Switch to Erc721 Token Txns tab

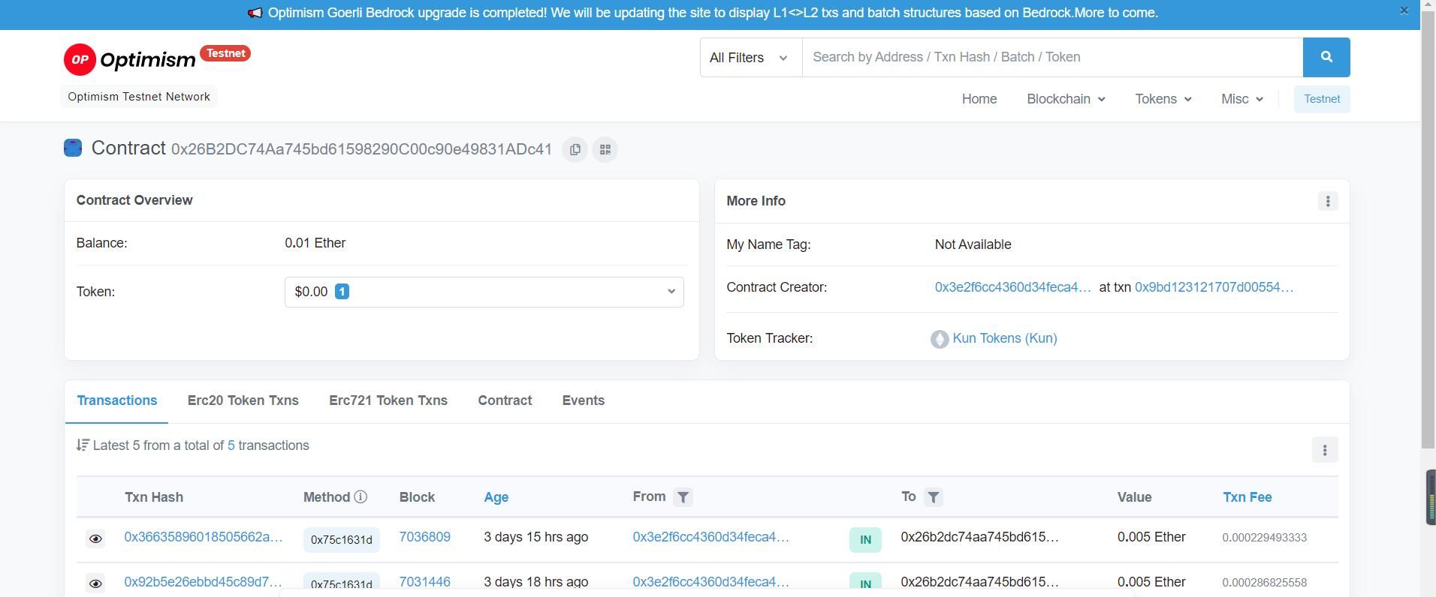coord(388,400)
